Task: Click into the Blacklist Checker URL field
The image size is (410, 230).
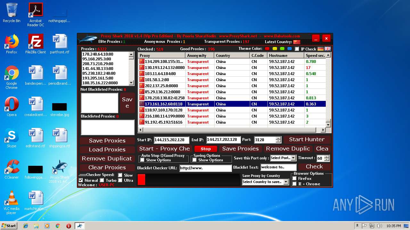Action: (x=205, y=168)
